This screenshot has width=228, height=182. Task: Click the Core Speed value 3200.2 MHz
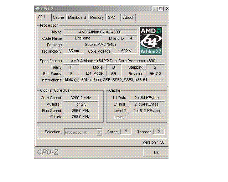(x=81, y=98)
